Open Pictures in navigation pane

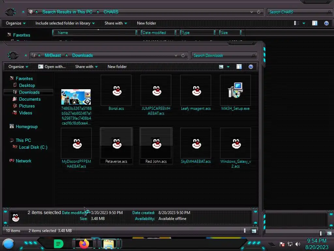click(27, 106)
